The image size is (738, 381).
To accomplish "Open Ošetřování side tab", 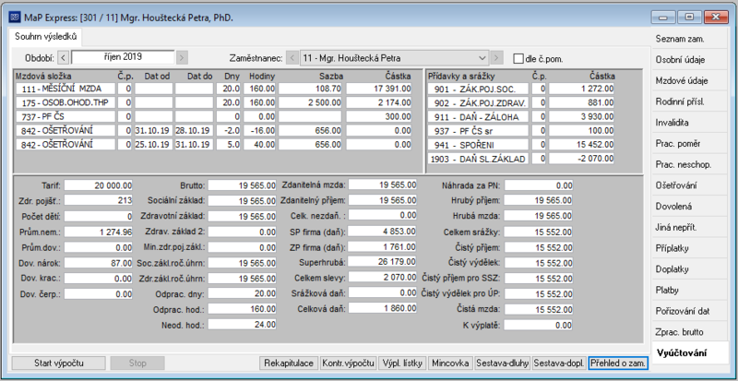I will [x=690, y=185].
